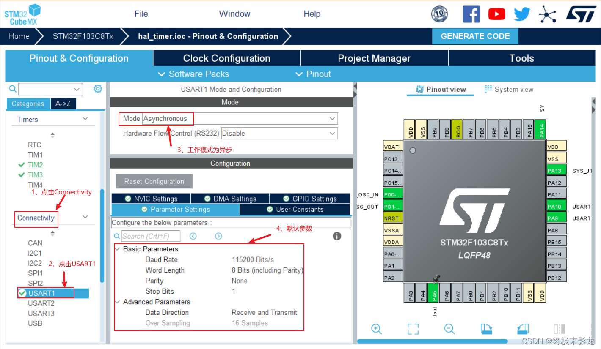Collapse the Connectivity category chevron

85,217
